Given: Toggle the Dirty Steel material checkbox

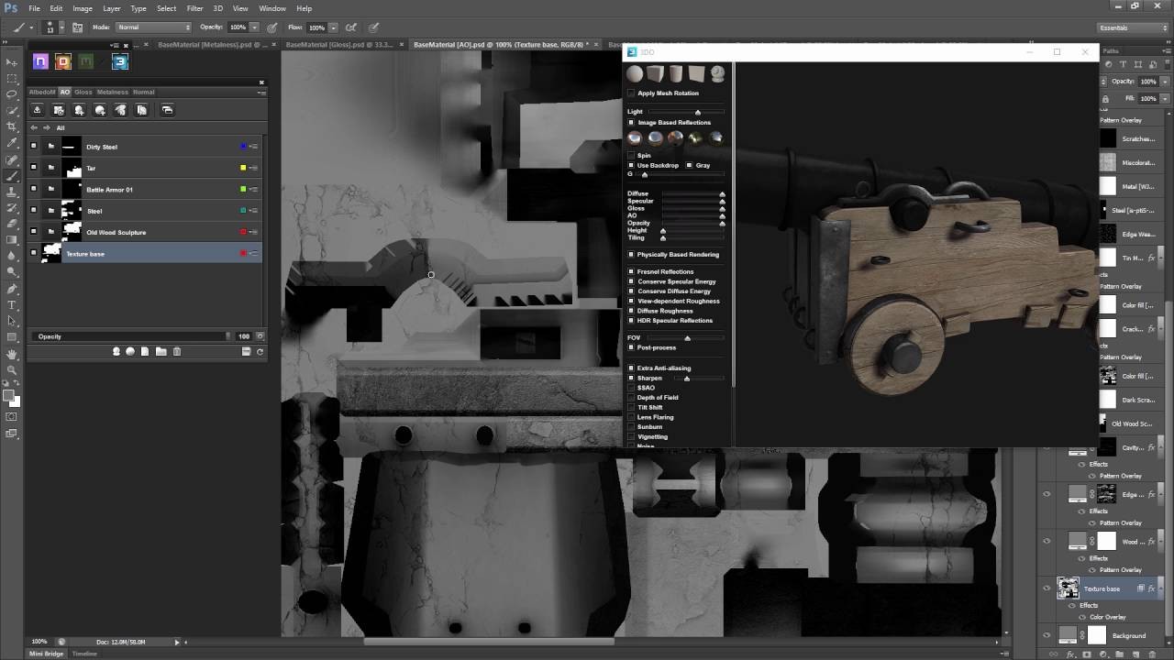Looking at the screenshot, I should coord(34,146).
